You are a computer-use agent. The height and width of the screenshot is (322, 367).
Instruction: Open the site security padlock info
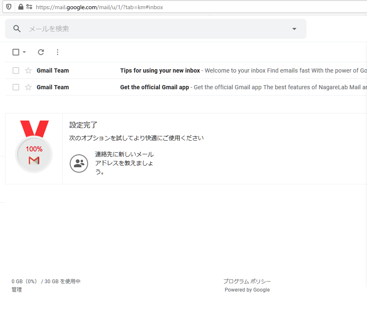click(x=20, y=7)
